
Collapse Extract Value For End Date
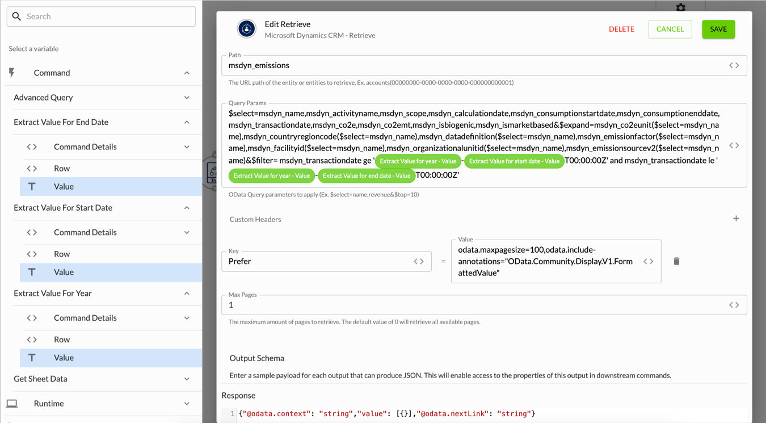click(187, 122)
